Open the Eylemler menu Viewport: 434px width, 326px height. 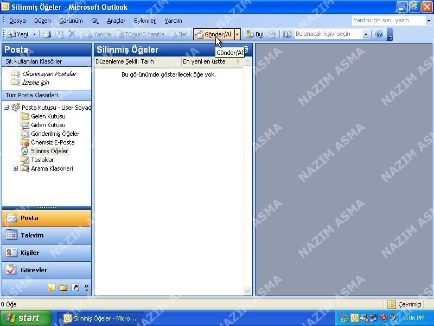[x=145, y=21]
